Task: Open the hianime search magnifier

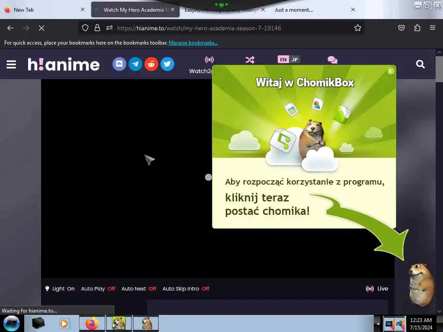Action: [421, 64]
